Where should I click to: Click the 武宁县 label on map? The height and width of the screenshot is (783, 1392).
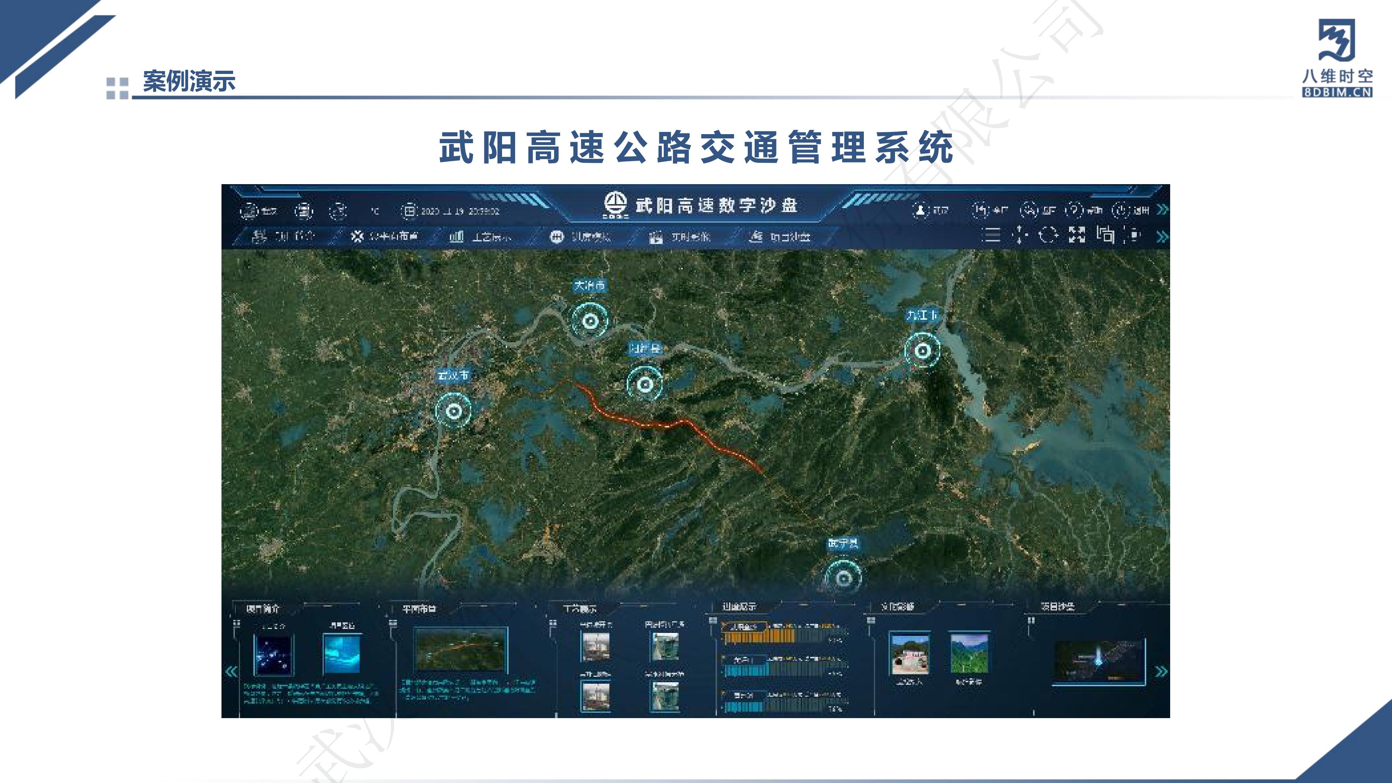pyautogui.click(x=843, y=543)
